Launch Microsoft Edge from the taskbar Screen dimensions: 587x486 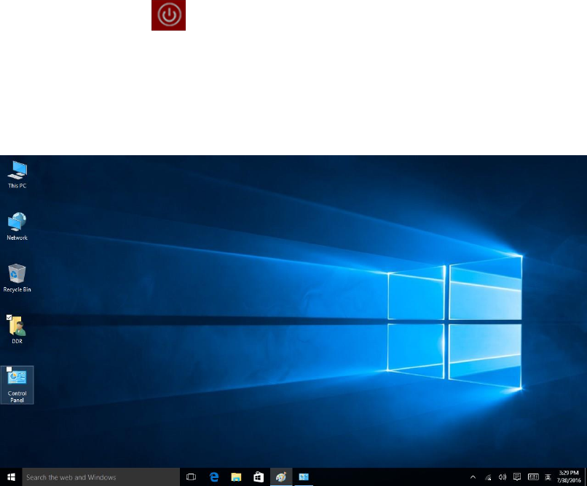[214, 477]
